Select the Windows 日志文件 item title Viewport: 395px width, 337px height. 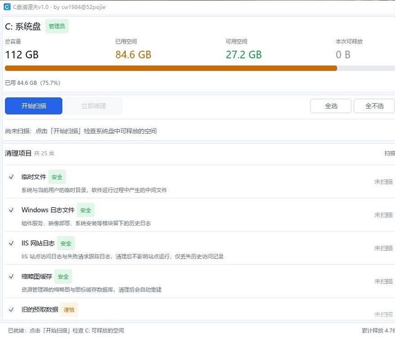[x=48, y=210]
